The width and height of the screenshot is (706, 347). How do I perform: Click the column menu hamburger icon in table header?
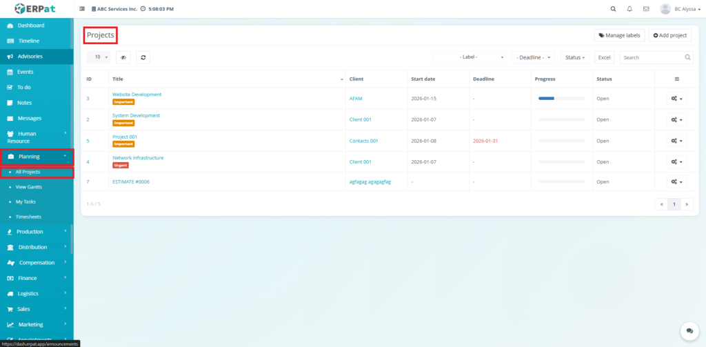click(676, 79)
